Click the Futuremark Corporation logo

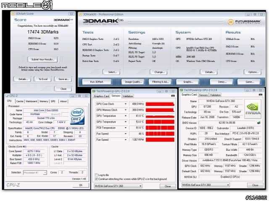[x=244, y=22]
